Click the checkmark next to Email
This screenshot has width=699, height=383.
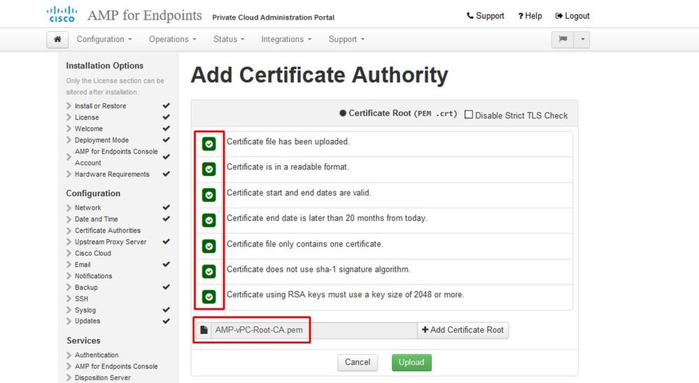click(x=167, y=264)
